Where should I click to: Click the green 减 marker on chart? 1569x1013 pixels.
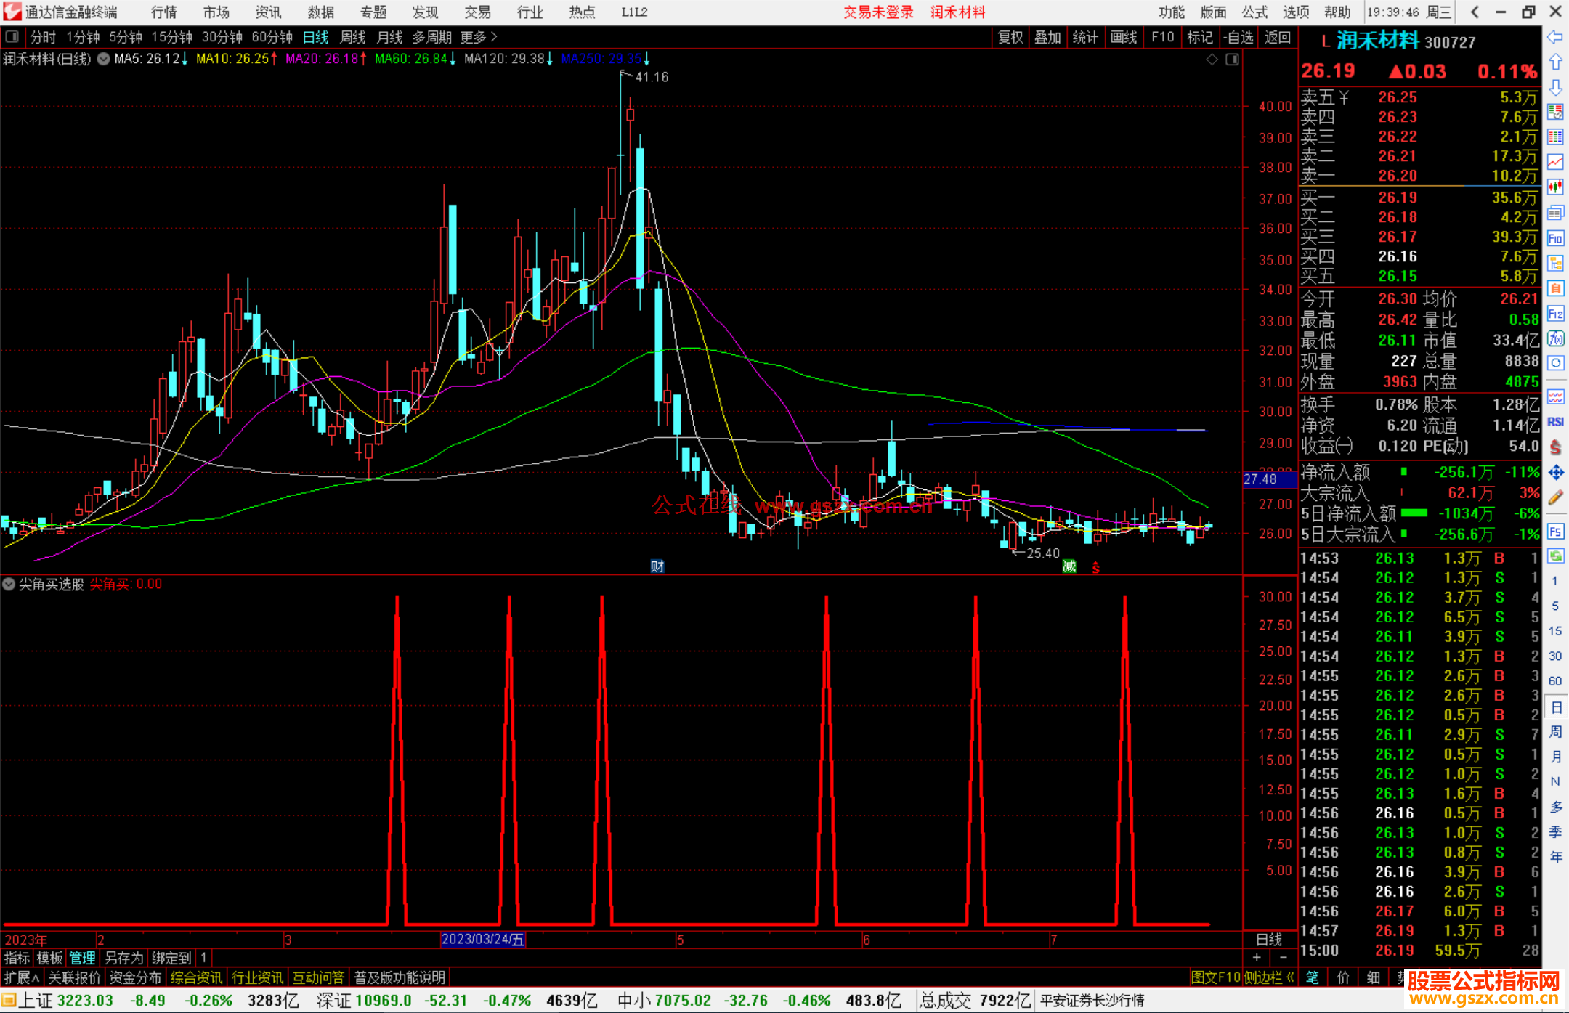tap(1069, 566)
